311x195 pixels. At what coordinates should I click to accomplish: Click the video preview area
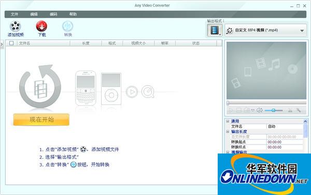[266, 71]
